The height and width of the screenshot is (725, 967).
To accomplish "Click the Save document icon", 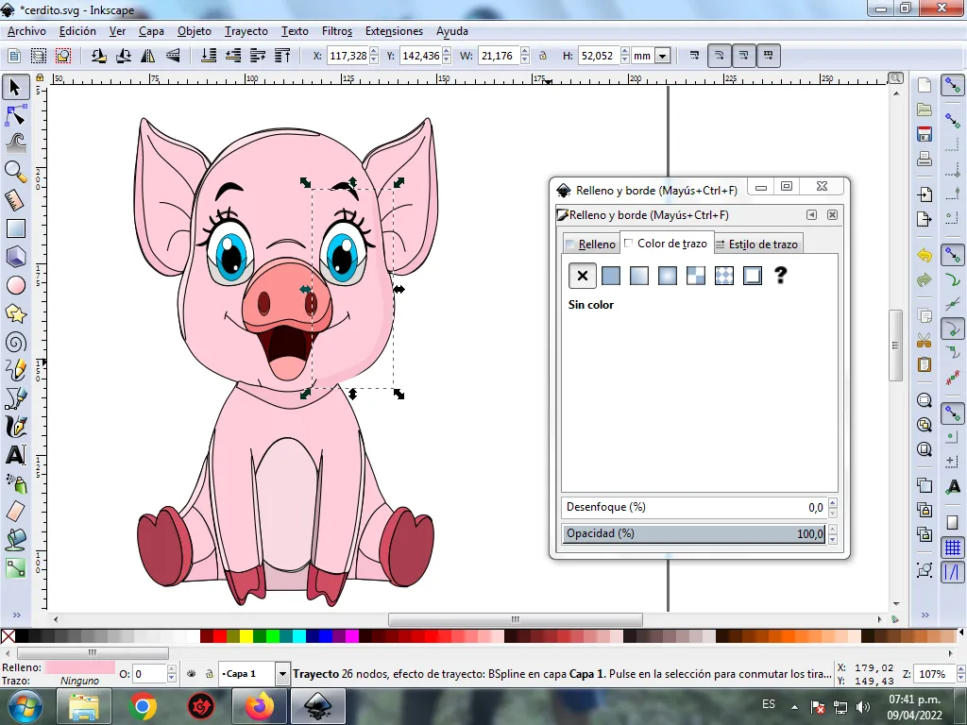I will (924, 134).
